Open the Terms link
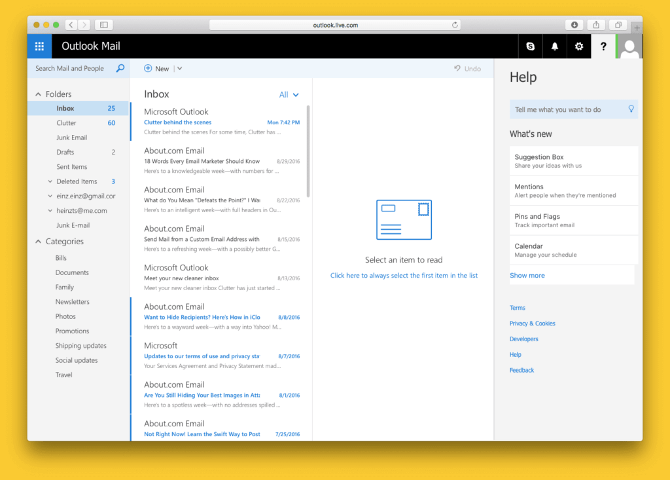 517,308
